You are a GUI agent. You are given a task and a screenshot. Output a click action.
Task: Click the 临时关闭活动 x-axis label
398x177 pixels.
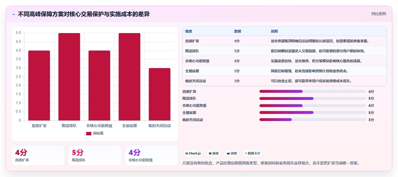click(x=159, y=126)
